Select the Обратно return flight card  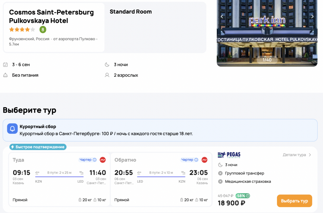pos(161,179)
